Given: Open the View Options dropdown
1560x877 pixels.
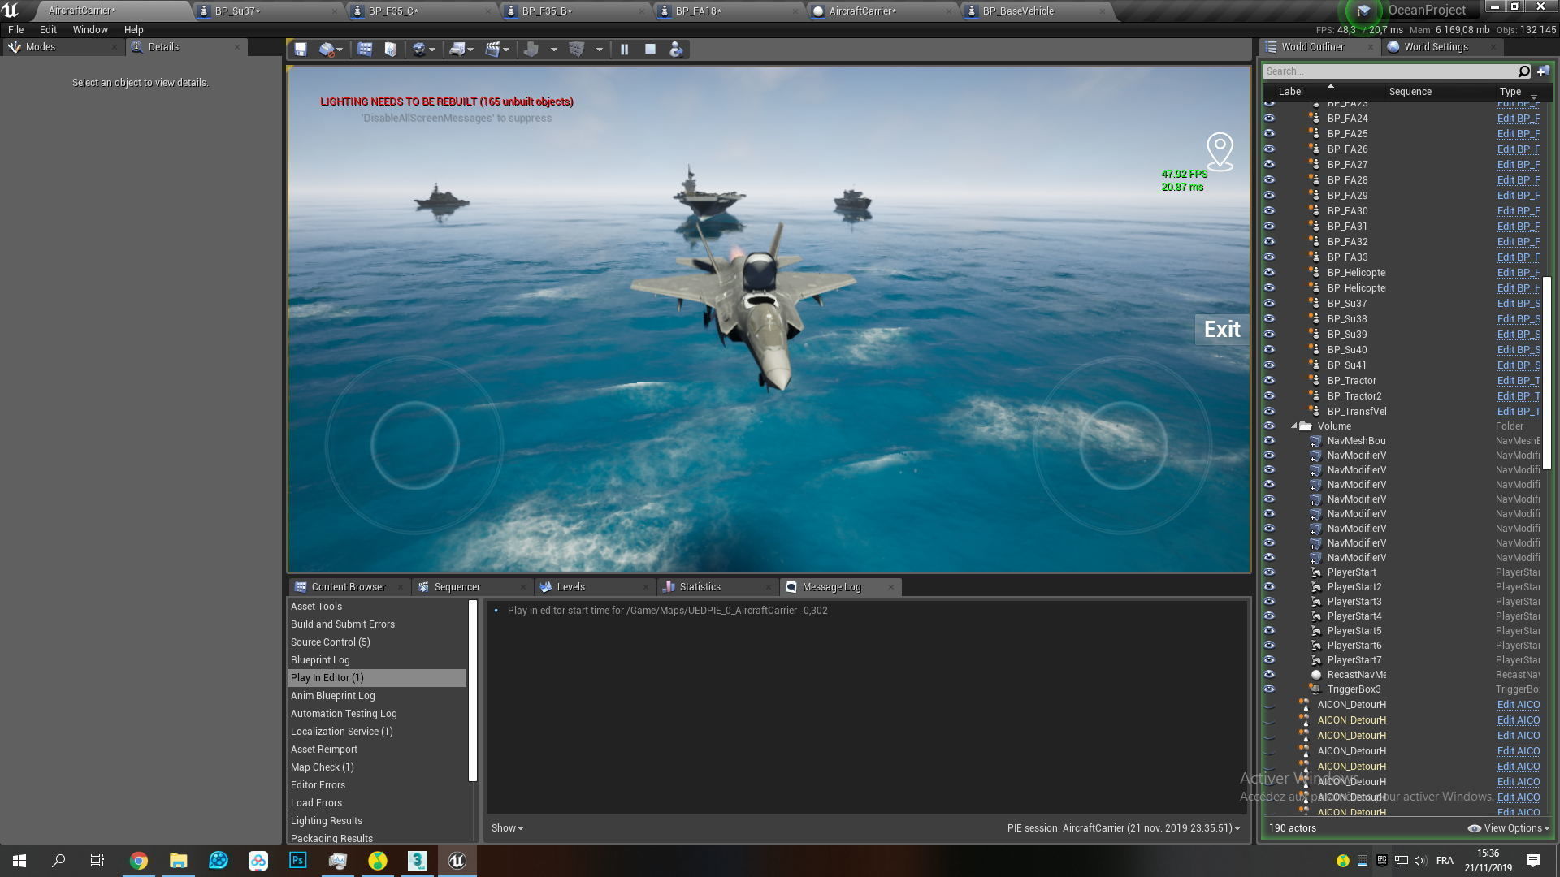Looking at the screenshot, I should point(1509,828).
